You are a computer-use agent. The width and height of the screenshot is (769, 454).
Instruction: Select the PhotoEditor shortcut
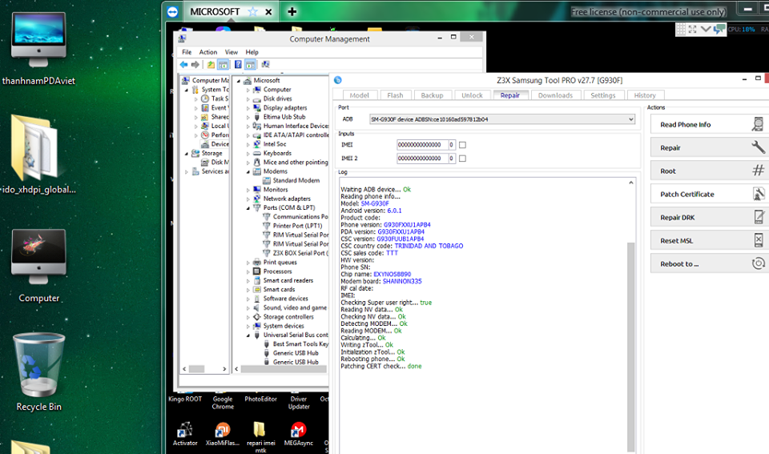[x=260, y=399]
